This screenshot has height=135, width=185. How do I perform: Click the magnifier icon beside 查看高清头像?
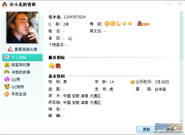(10, 49)
